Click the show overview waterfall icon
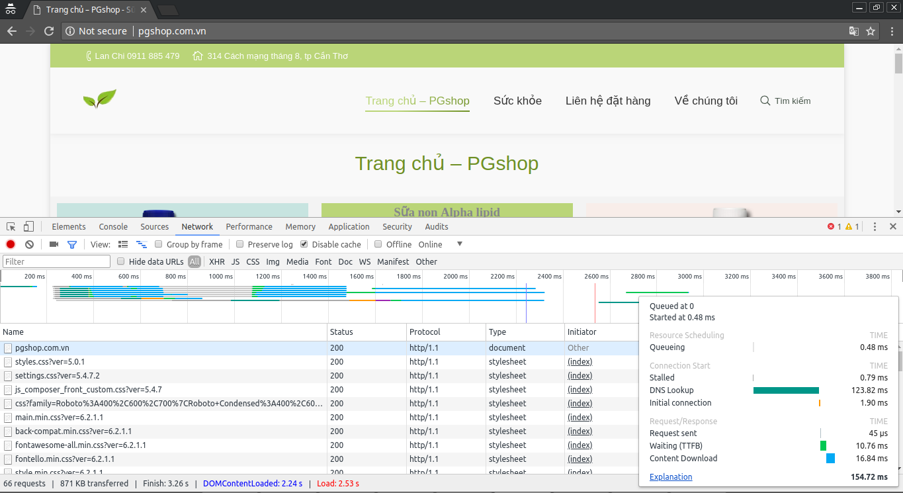 coord(142,244)
